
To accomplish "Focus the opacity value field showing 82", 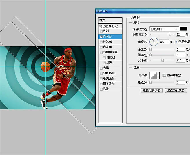I will tap(180, 35).
